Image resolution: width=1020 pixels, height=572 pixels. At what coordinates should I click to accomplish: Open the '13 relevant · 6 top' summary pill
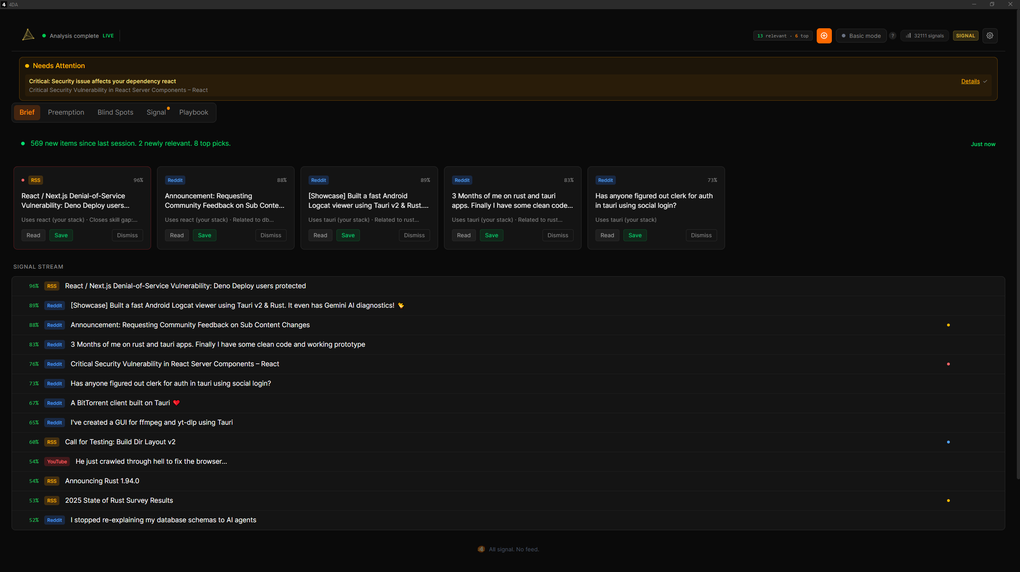[782, 35]
